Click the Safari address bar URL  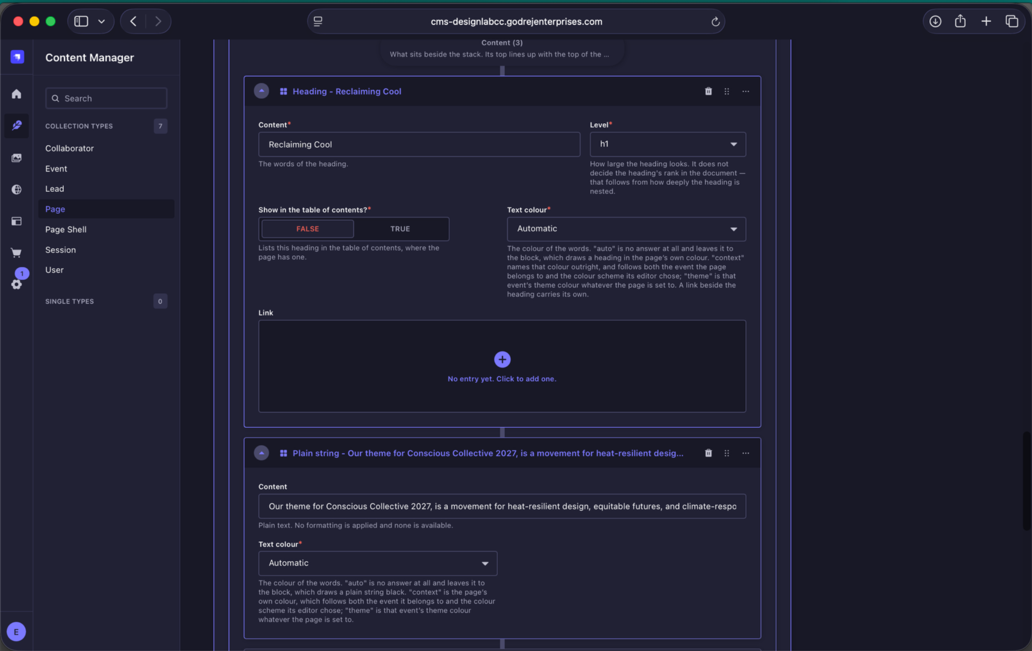tap(516, 22)
